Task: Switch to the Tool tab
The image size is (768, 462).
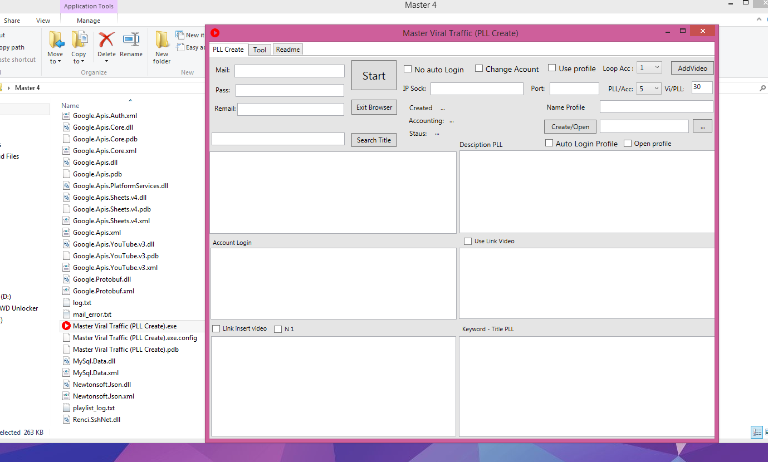Action: 260,50
